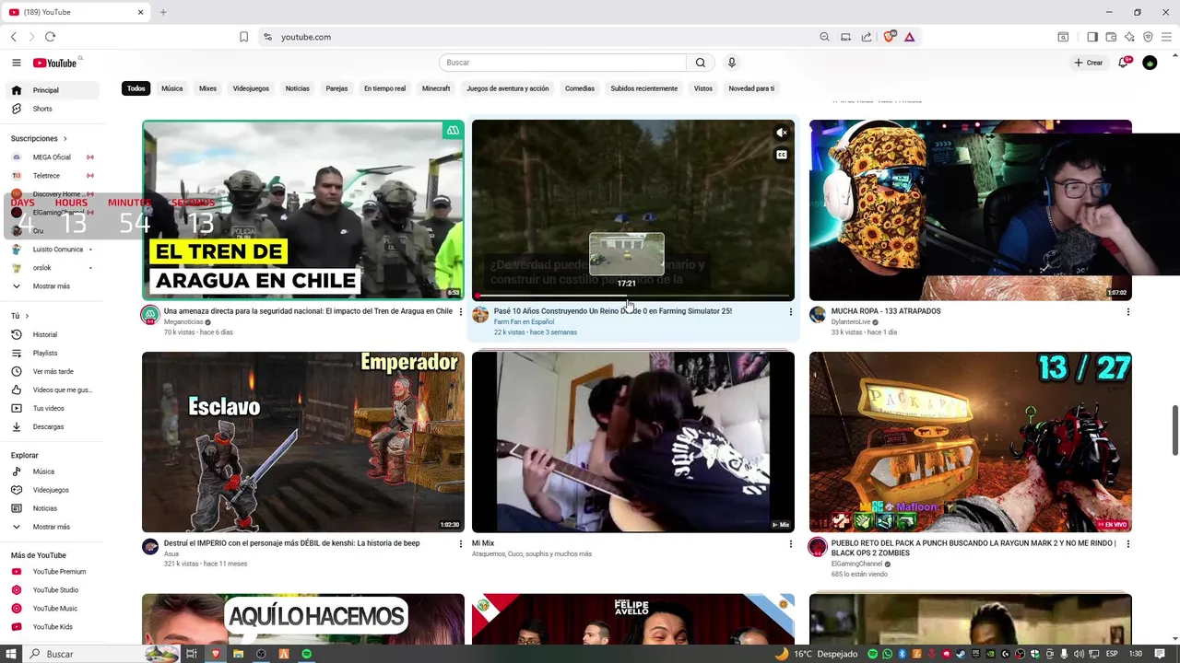The width and height of the screenshot is (1180, 663).
Task: Expand Suscripciones Mostrar más
Action: tap(52, 286)
